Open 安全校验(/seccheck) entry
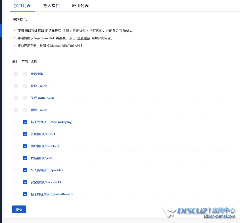The width and height of the screenshot is (240, 223). coord(46,182)
